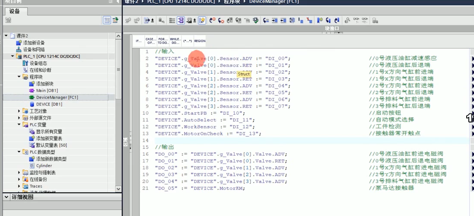Insert a REGION block snippet

coord(200,41)
